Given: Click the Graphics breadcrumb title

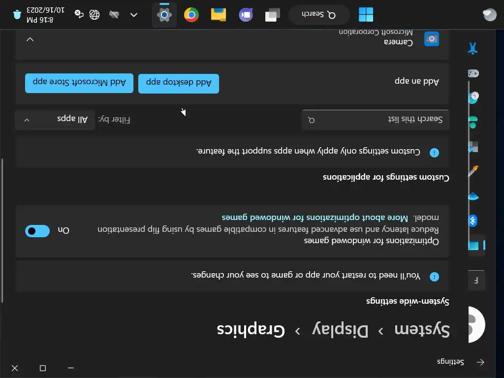Looking at the screenshot, I should (251, 329).
